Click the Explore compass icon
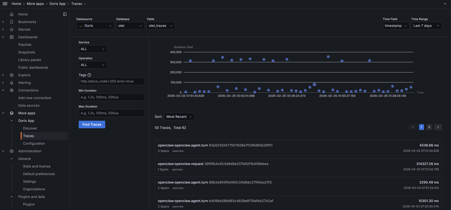451x210 pixels. point(12,75)
